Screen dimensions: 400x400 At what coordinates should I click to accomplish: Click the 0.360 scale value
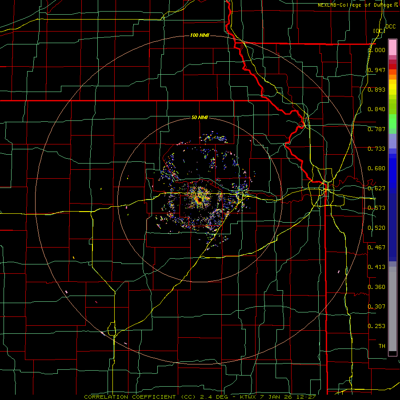click(x=376, y=287)
